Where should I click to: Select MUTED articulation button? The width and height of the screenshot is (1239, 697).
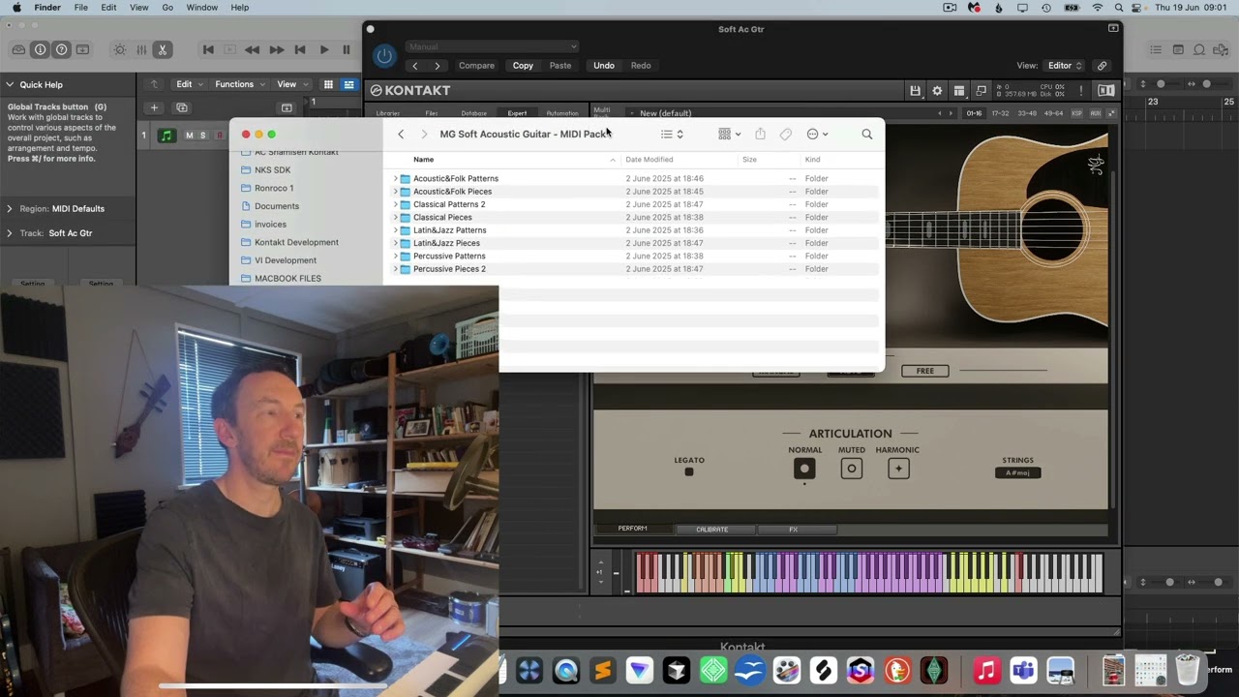coord(852,469)
